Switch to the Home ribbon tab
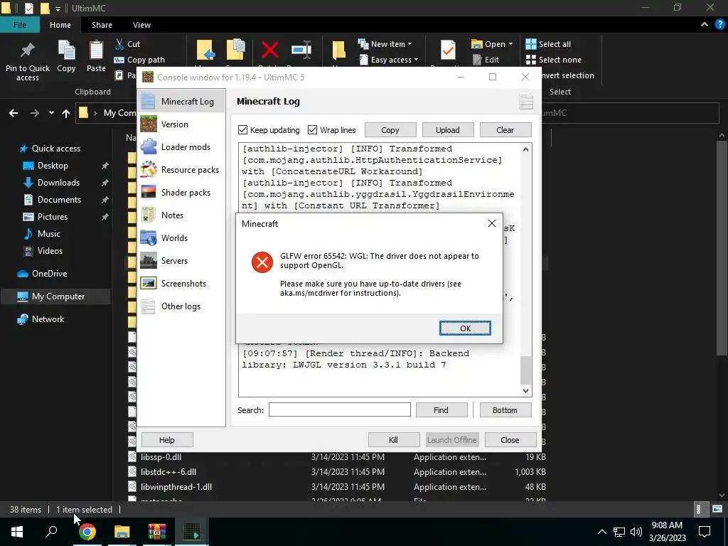This screenshot has height=546, width=728. coord(60,25)
